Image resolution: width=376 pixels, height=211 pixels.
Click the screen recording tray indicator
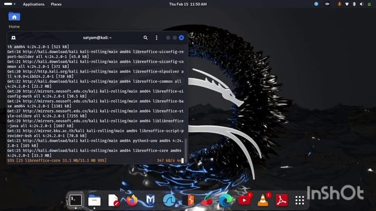click(327, 4)
